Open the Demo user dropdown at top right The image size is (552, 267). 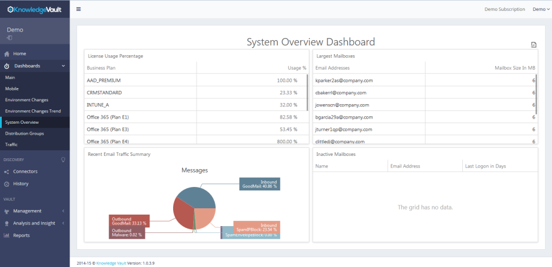[541, 10]
